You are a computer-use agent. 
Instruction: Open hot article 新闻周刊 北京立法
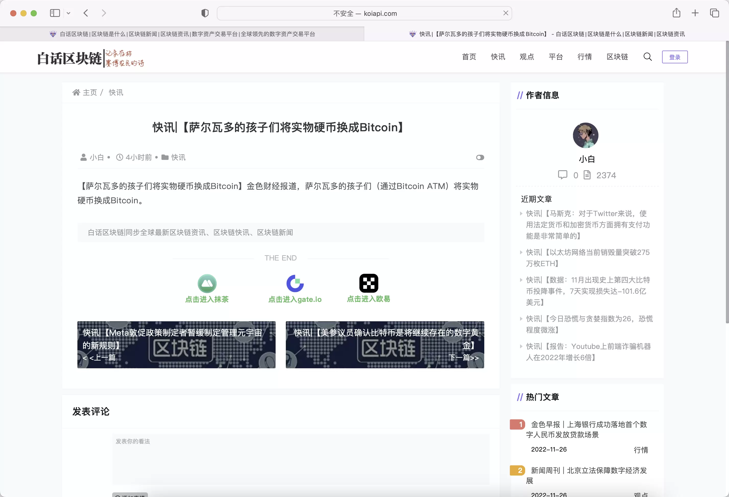tap(586, 475)
